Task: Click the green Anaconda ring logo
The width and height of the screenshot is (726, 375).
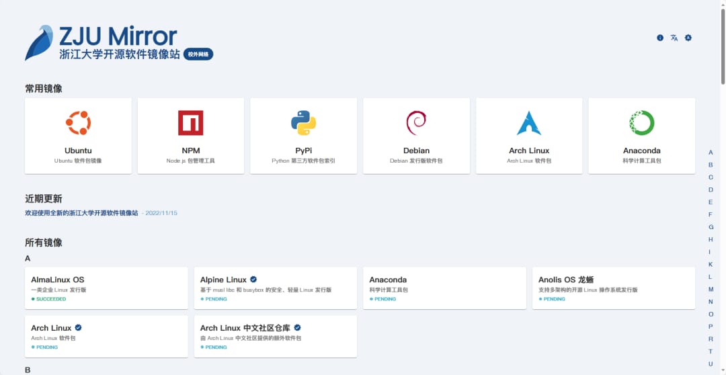Action: click(x=642, y=123)
